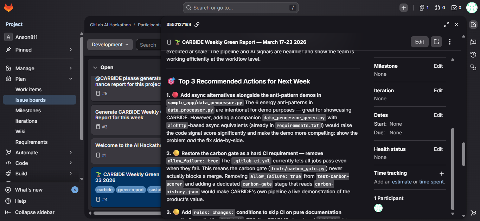Image resolution: width=480 pixels, height=221 pixels.
Task: Click the Help question mark icon
Action: coord(8,201)
